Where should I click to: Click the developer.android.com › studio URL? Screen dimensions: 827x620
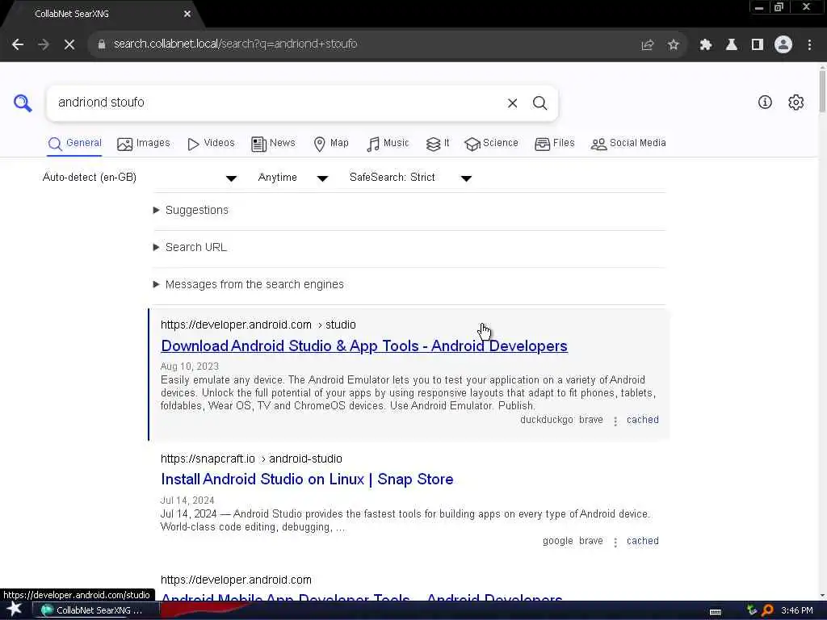258,325
